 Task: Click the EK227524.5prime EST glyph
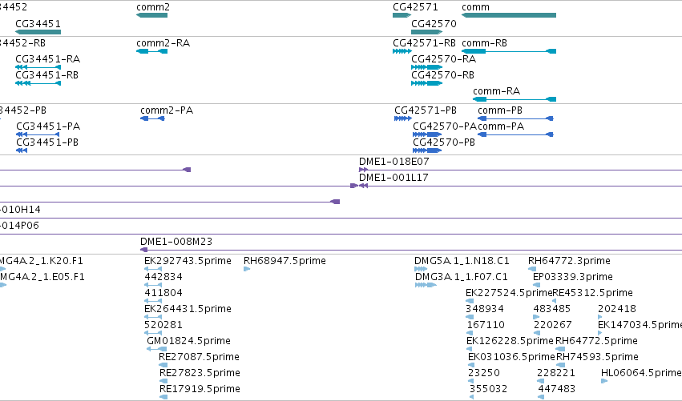pos(470,301)
